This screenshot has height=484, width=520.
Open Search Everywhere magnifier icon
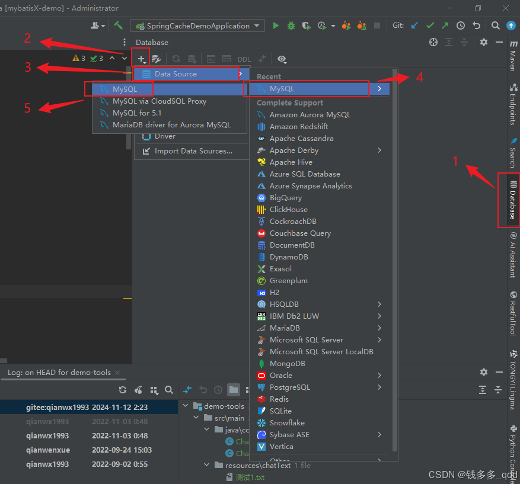[x=496, y=25]
